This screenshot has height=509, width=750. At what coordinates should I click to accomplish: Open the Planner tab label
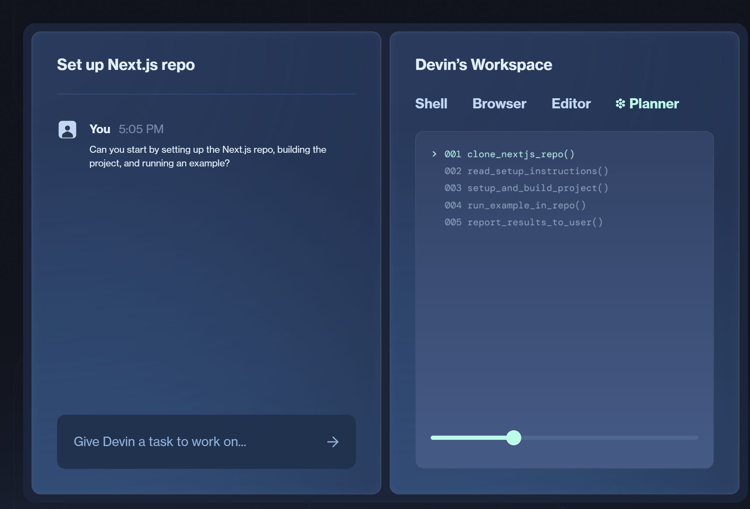pyautogui.click(x=654, y=104)
